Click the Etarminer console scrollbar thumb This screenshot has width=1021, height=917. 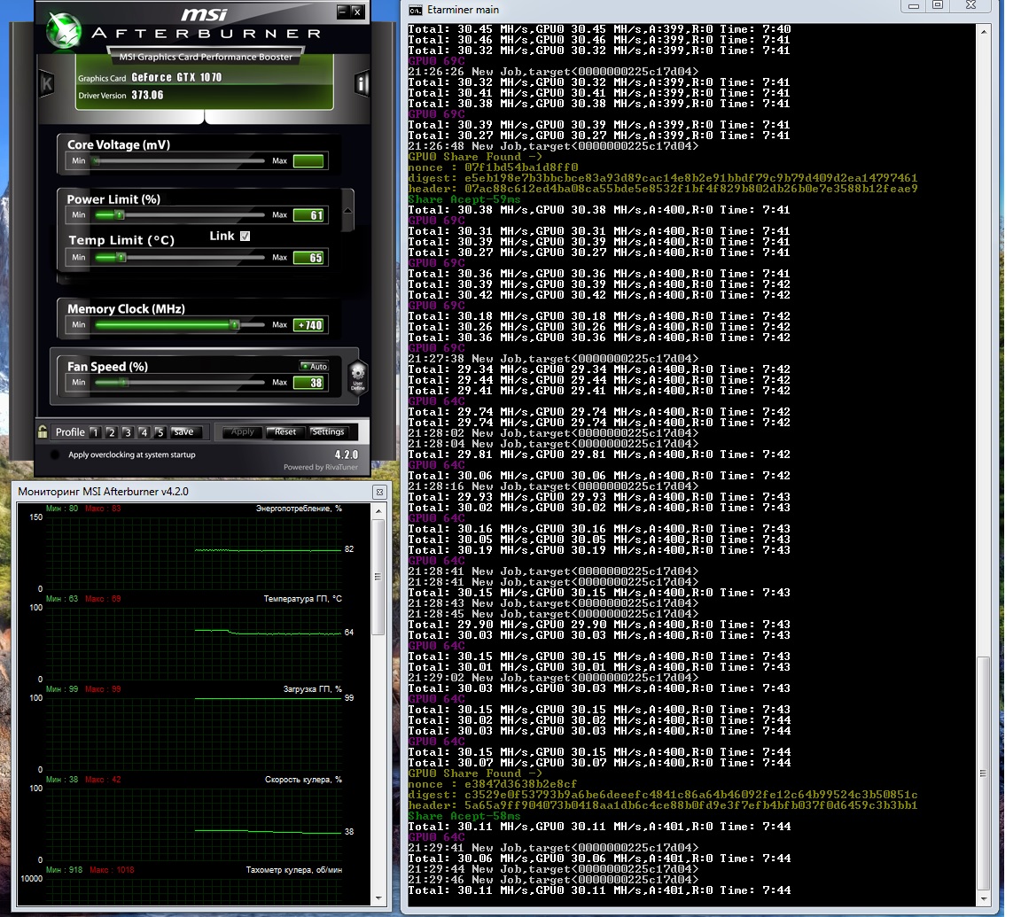coord(983,773)
